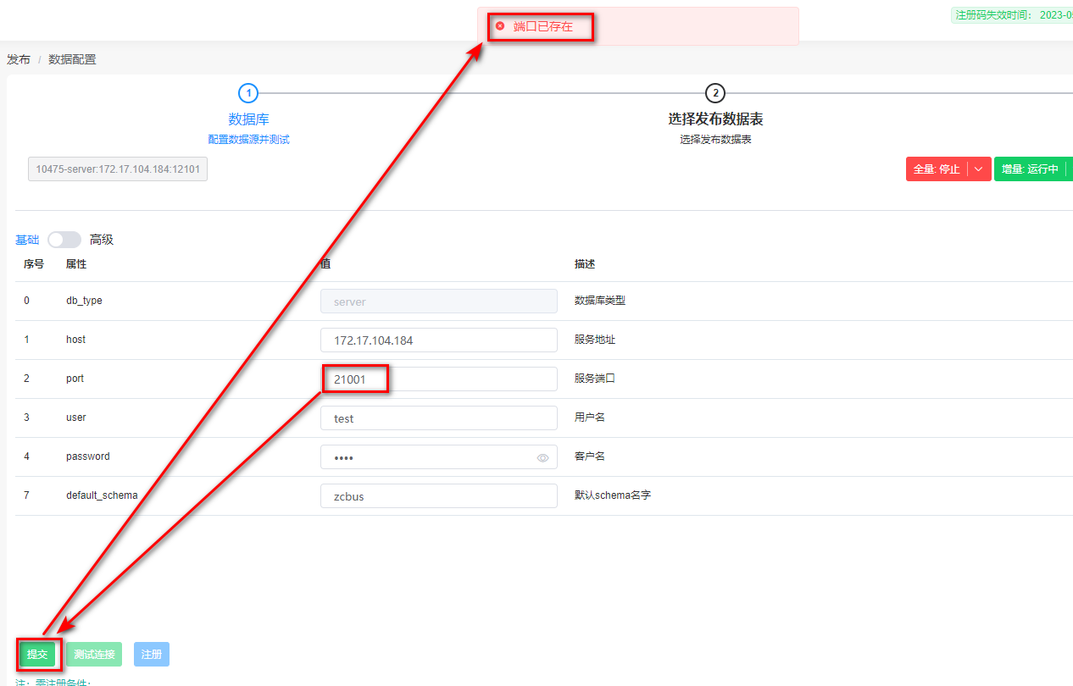Open the 选择发布数据表 step
Screen dimensions: 1073x686
pos(715,119)
